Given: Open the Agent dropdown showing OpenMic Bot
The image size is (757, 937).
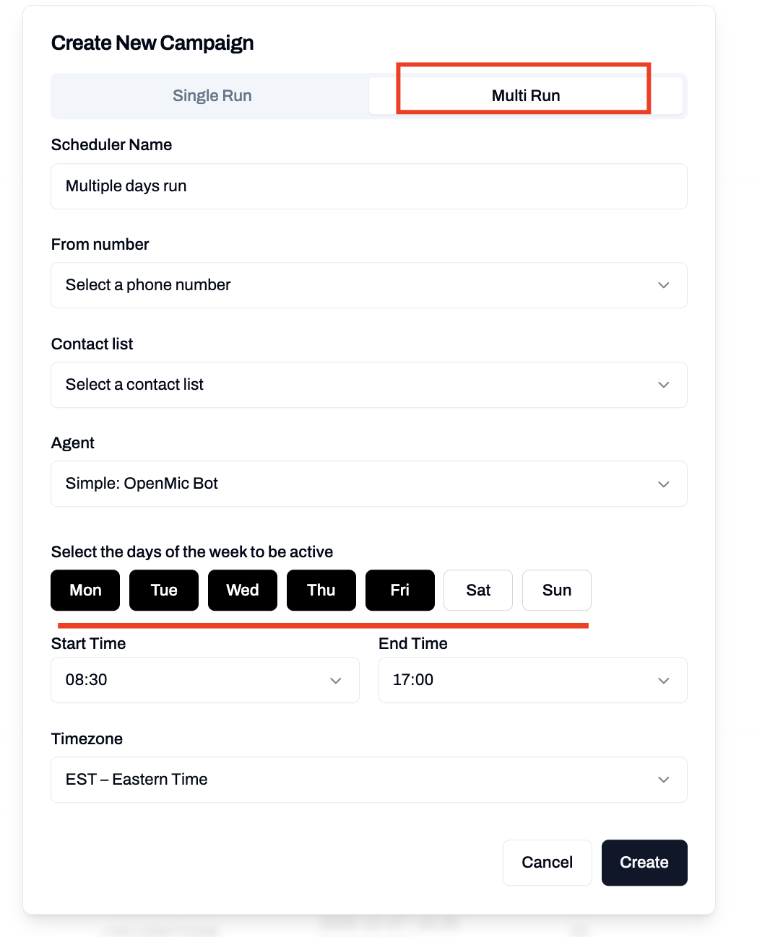Looking at the screenshot, I should pos(368,484).
